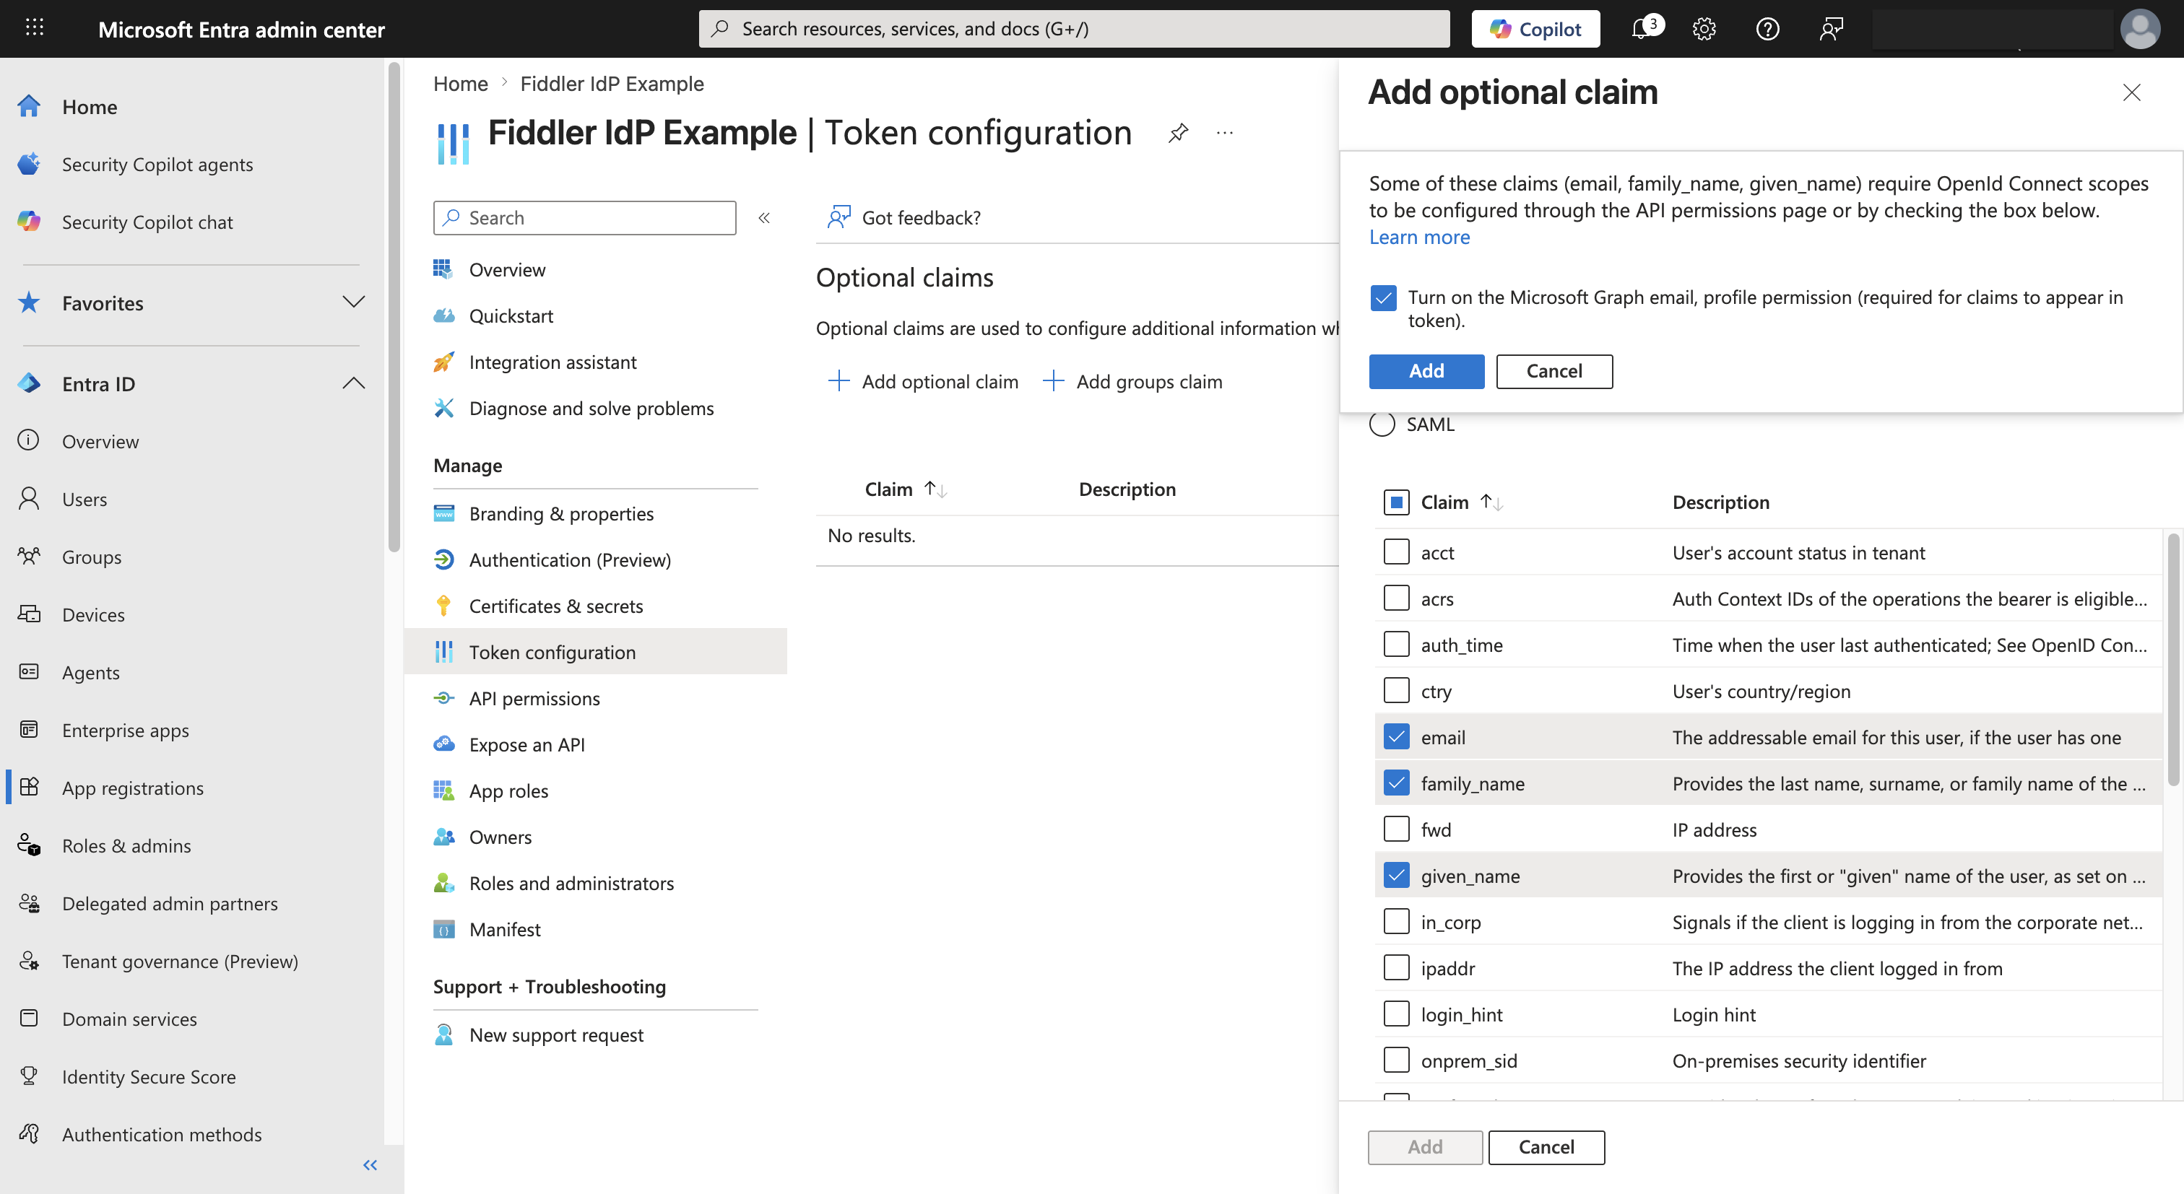Image resolution: width=2184 pixels, height=1194 pixels.
Task: Uncheck the family_name claim checkbox
Action: (x=1395, y=783)
